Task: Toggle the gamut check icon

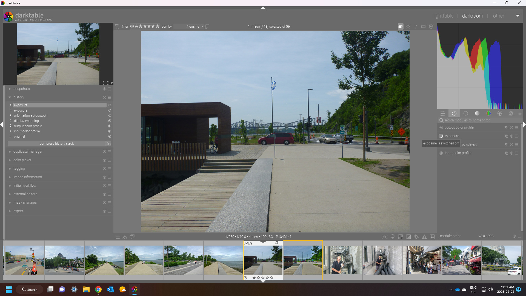Action: (424, 237)
